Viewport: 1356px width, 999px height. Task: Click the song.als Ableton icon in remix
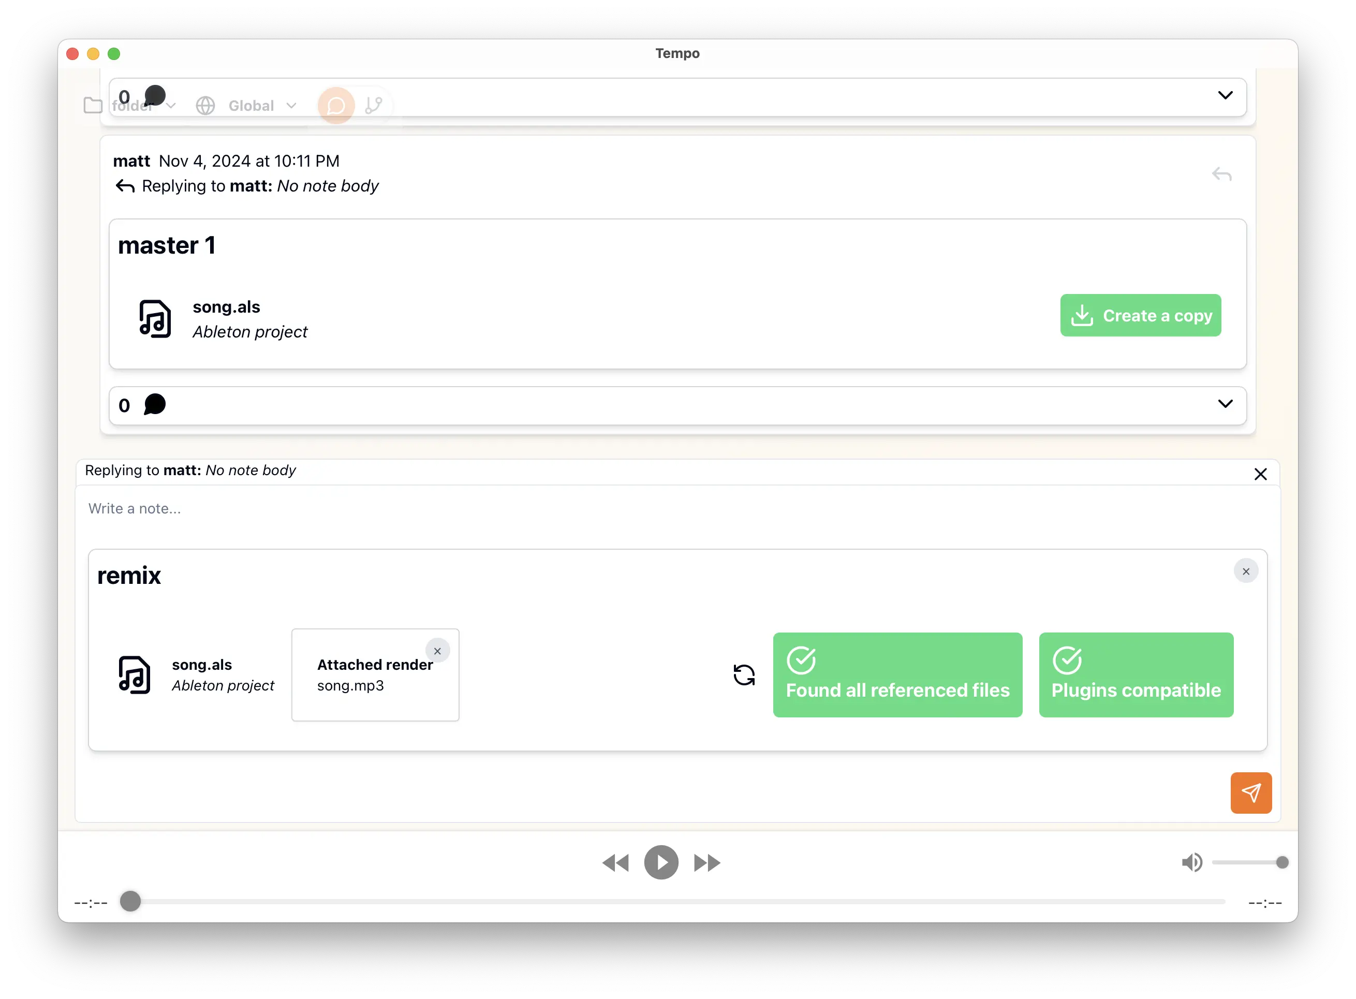point(134,675)
